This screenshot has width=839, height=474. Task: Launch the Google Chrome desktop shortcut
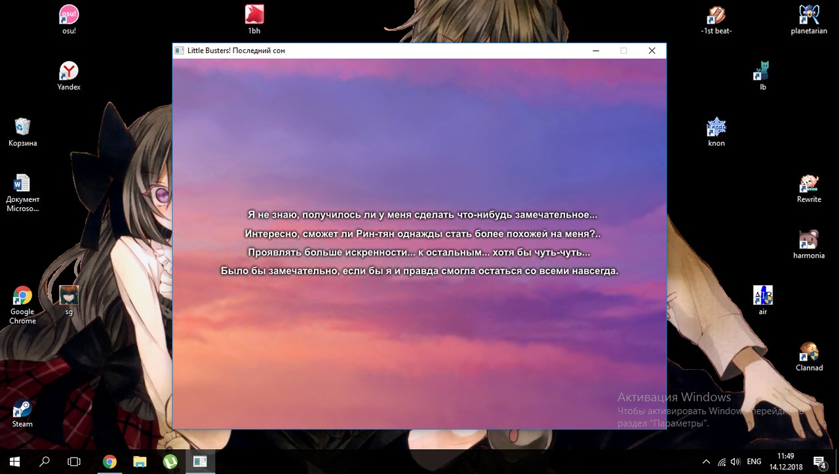[x=22, y=296]
